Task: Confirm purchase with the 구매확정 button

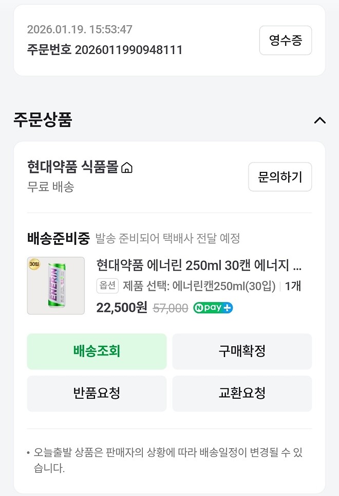Action: pyautogui.click(x=242, y=351)
